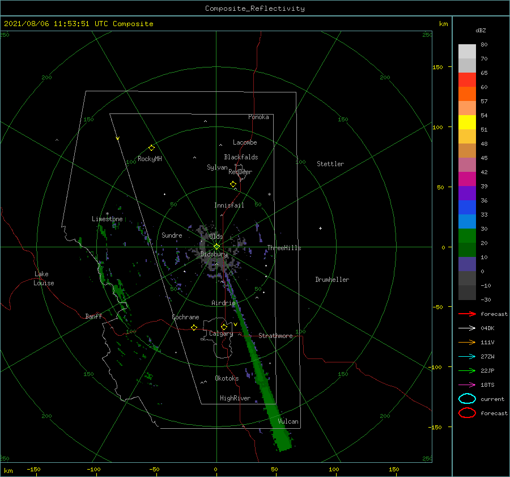Click the 30 dBZ light blue swatch
The height and width of the screenshot is (477, 510).
[467, 221]
